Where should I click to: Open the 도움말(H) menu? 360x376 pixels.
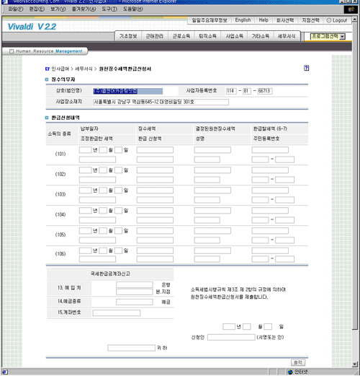tap(132, 9)
